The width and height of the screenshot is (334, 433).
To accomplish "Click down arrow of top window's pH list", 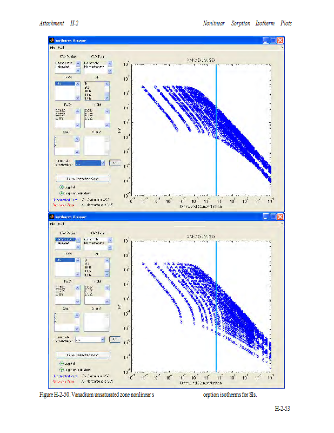I will [x=108, y=98].
